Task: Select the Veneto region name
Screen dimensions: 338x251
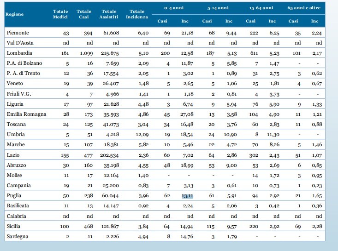Action: (15, 83)
